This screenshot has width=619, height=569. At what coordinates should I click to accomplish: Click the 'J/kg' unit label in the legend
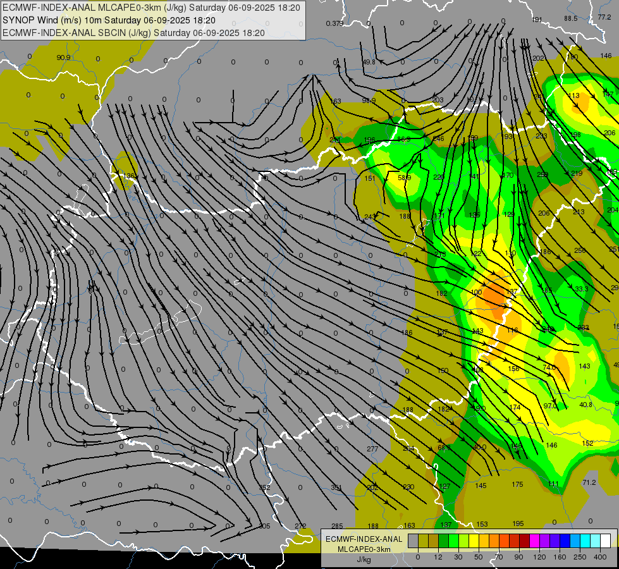pos(364,560)
